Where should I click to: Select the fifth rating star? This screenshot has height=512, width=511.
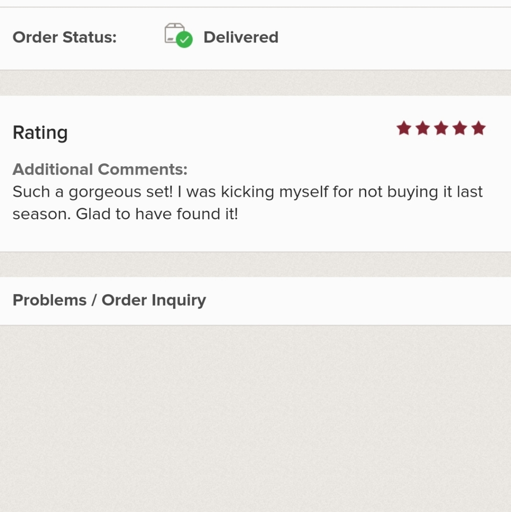point(478,129)
